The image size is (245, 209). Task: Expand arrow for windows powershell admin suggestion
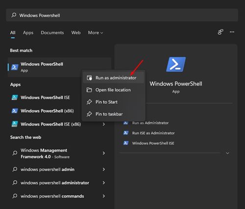pos(104,169)
